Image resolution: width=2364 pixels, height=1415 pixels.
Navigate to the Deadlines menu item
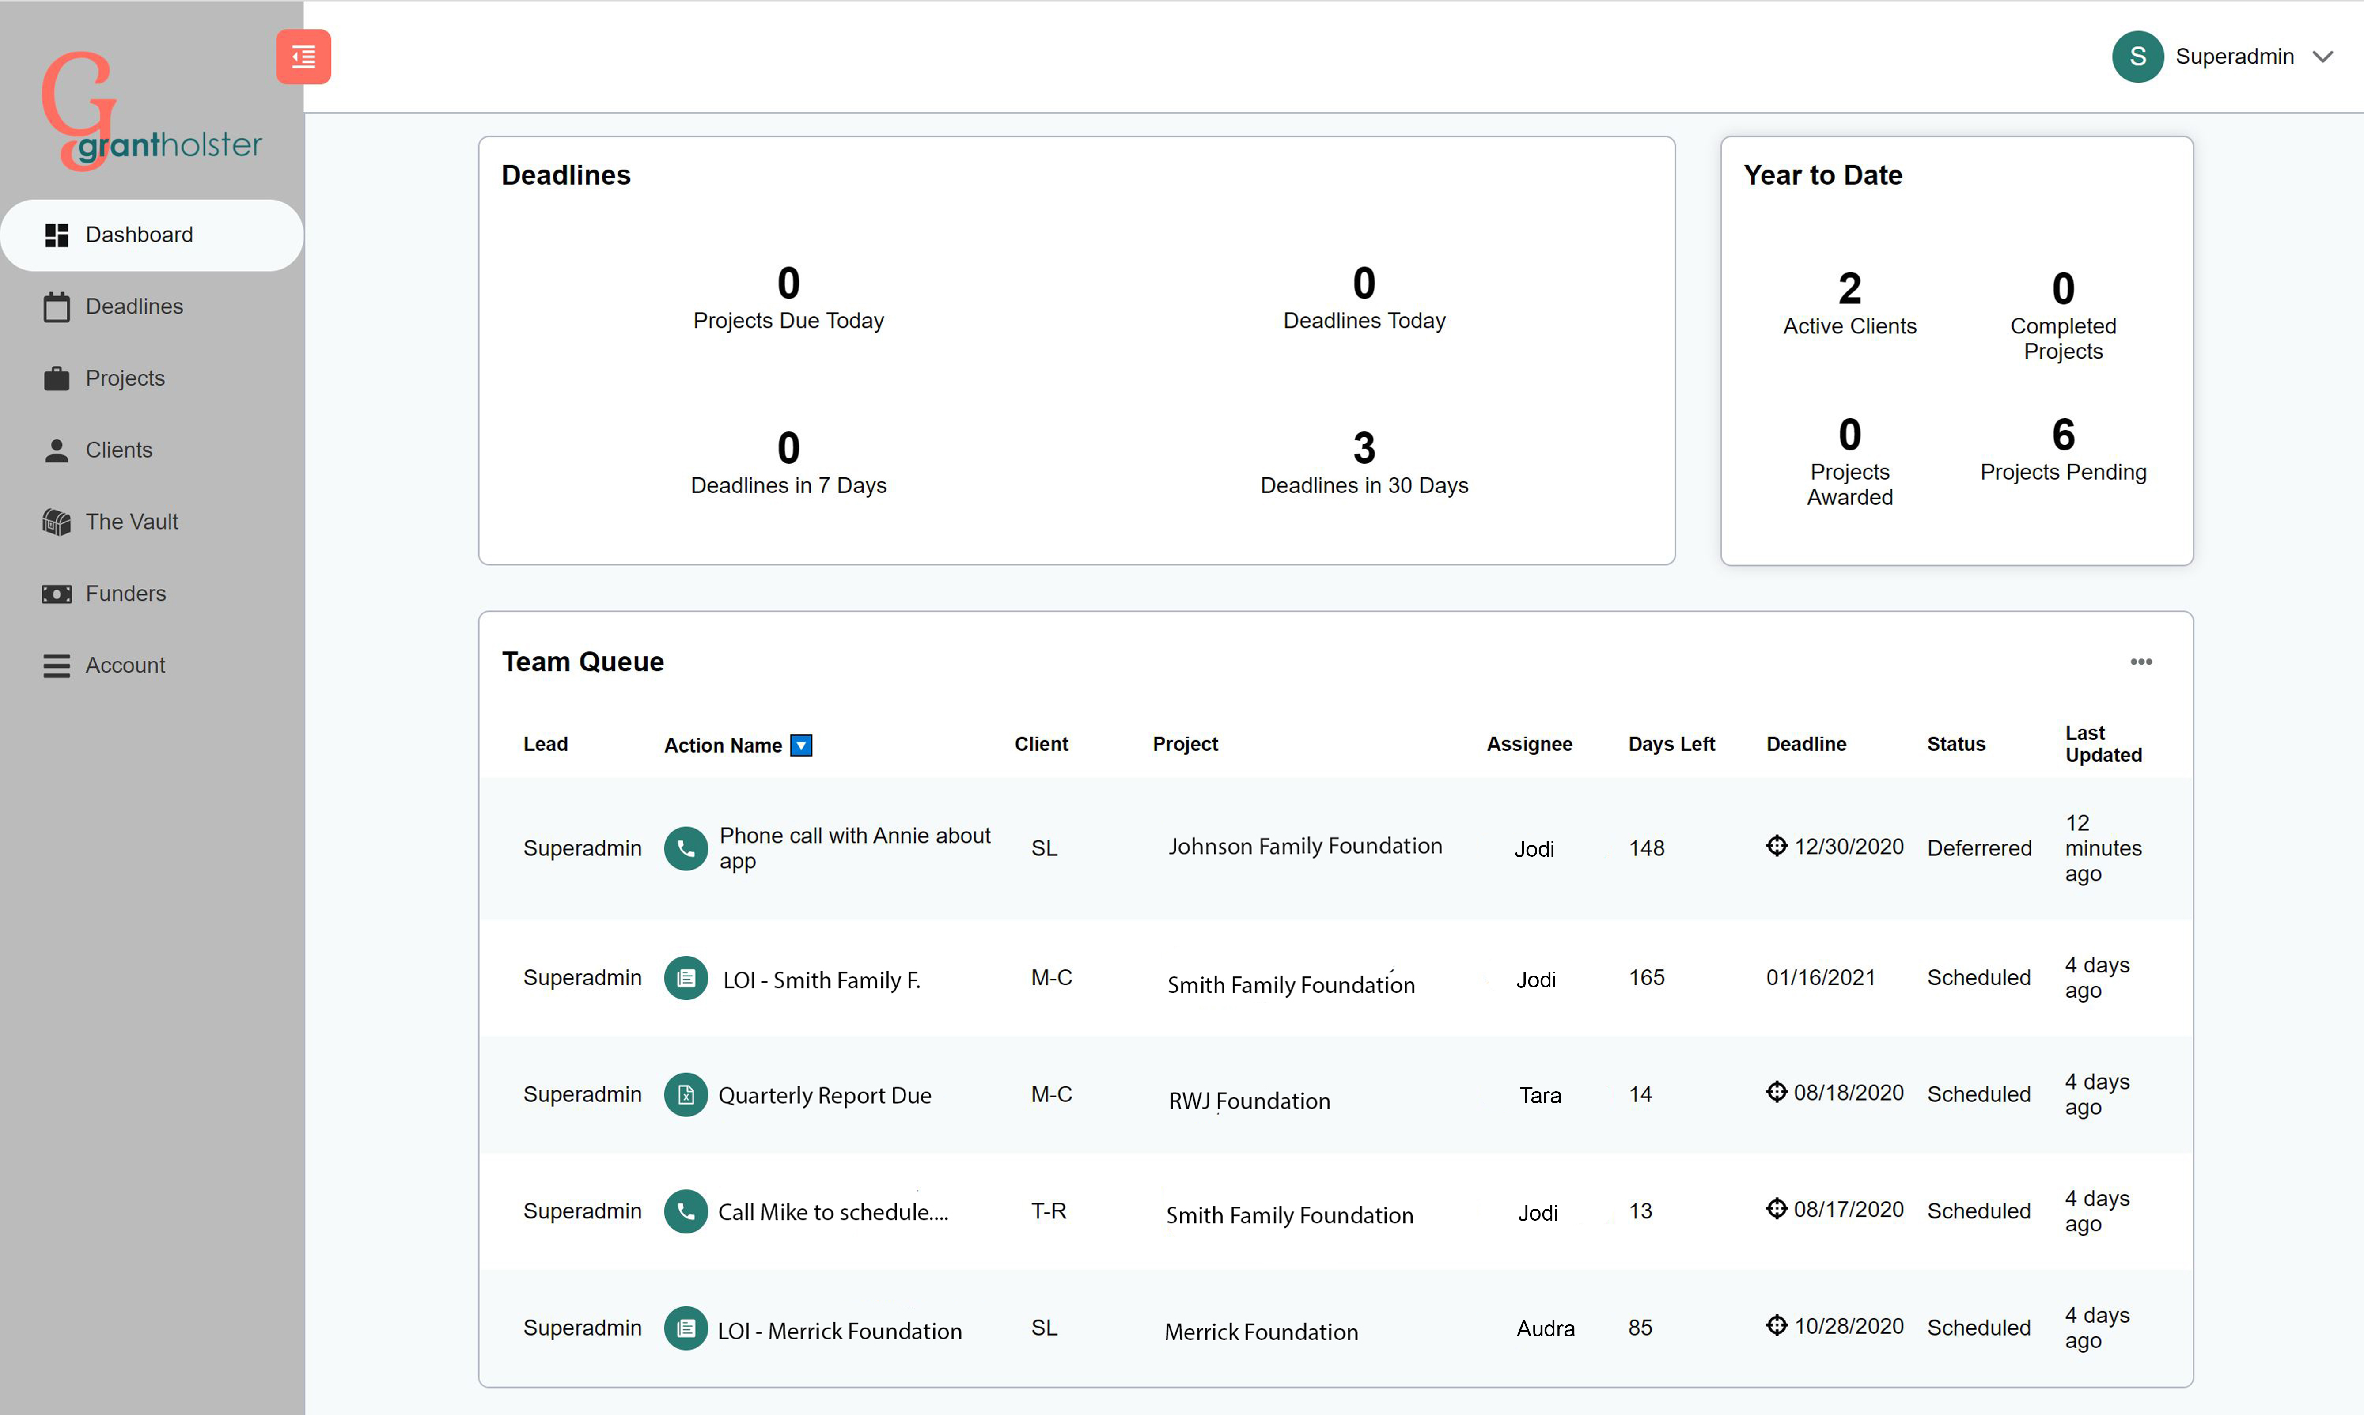coord(133,306)
